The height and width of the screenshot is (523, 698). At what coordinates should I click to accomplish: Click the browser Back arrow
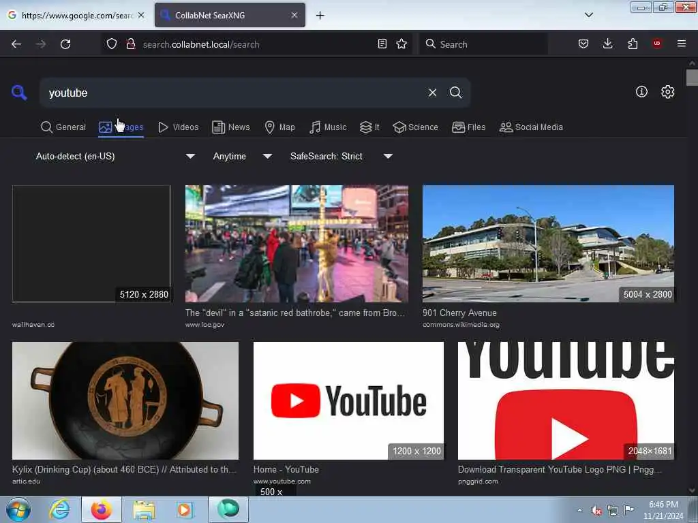[x=16, y=44]
